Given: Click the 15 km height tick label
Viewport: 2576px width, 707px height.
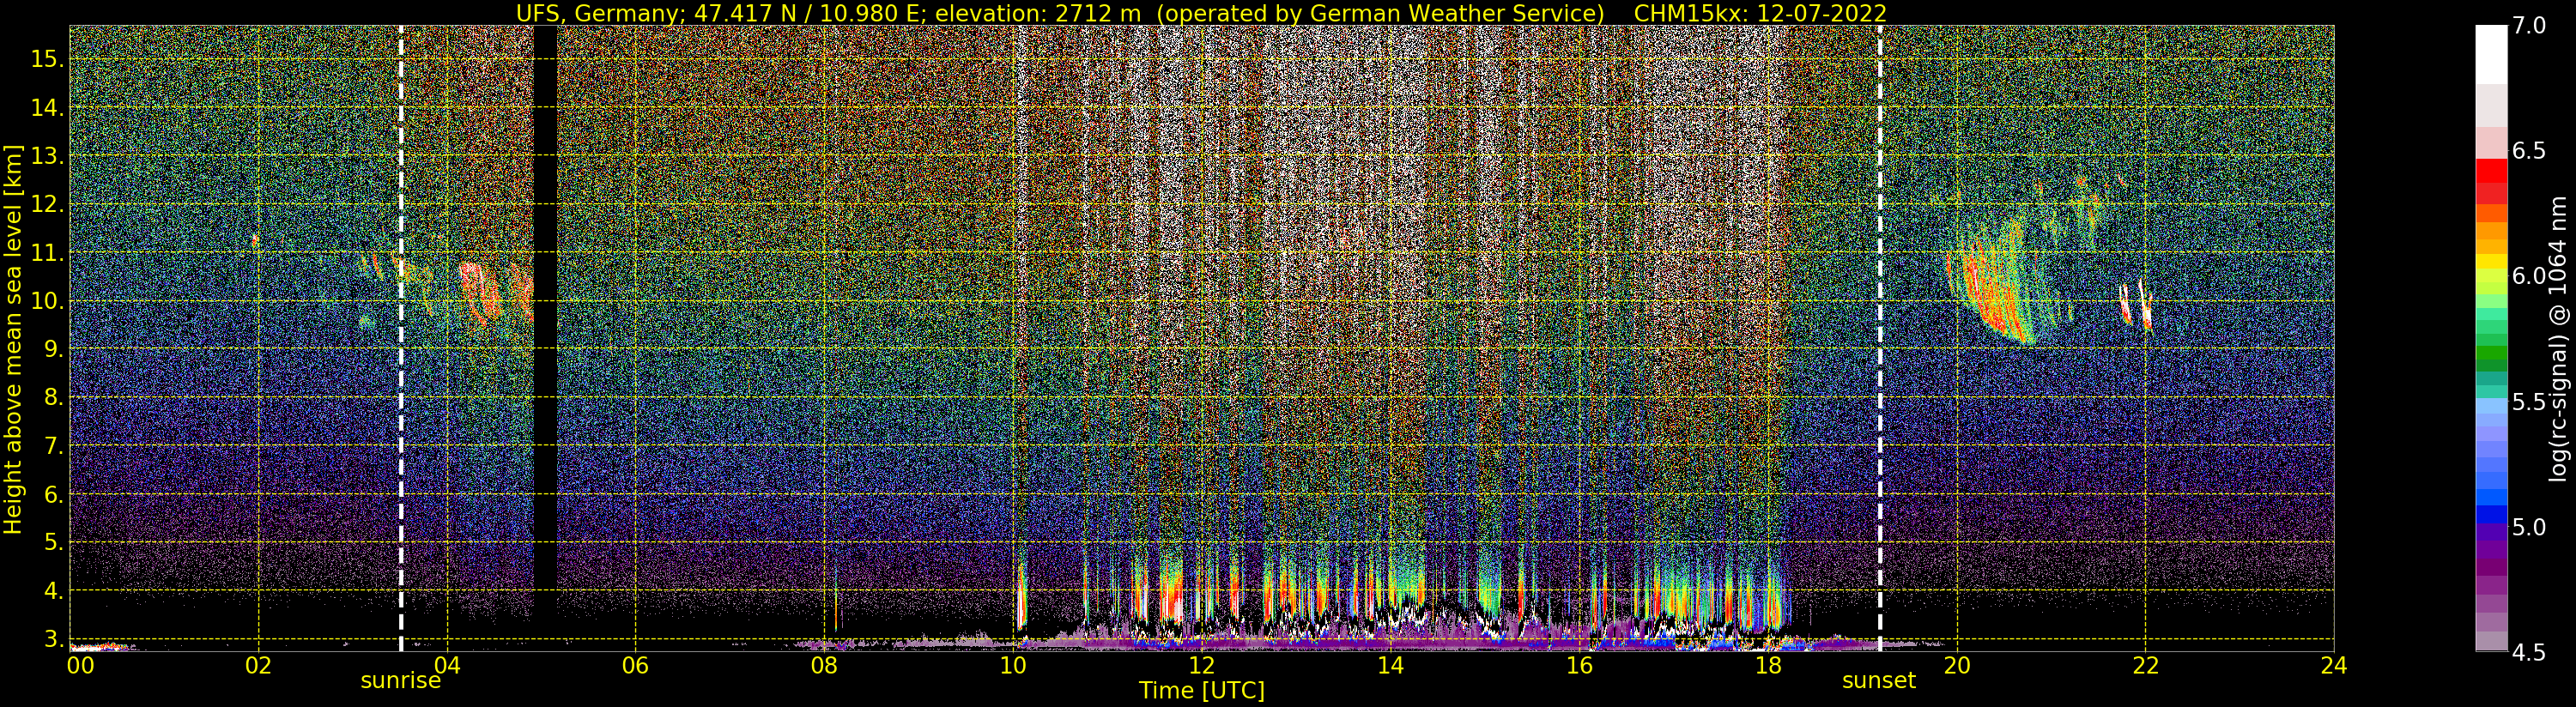Looking at the screenshot, I should [48, 59].
